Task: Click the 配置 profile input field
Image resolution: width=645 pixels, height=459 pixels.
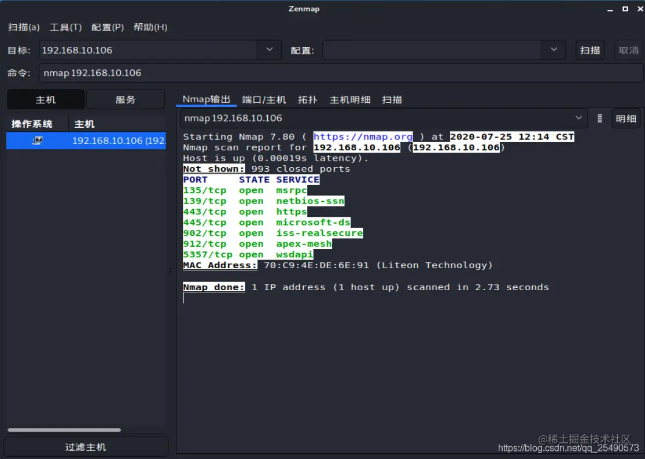Action: pyautogui.click(x=432, y=50)
